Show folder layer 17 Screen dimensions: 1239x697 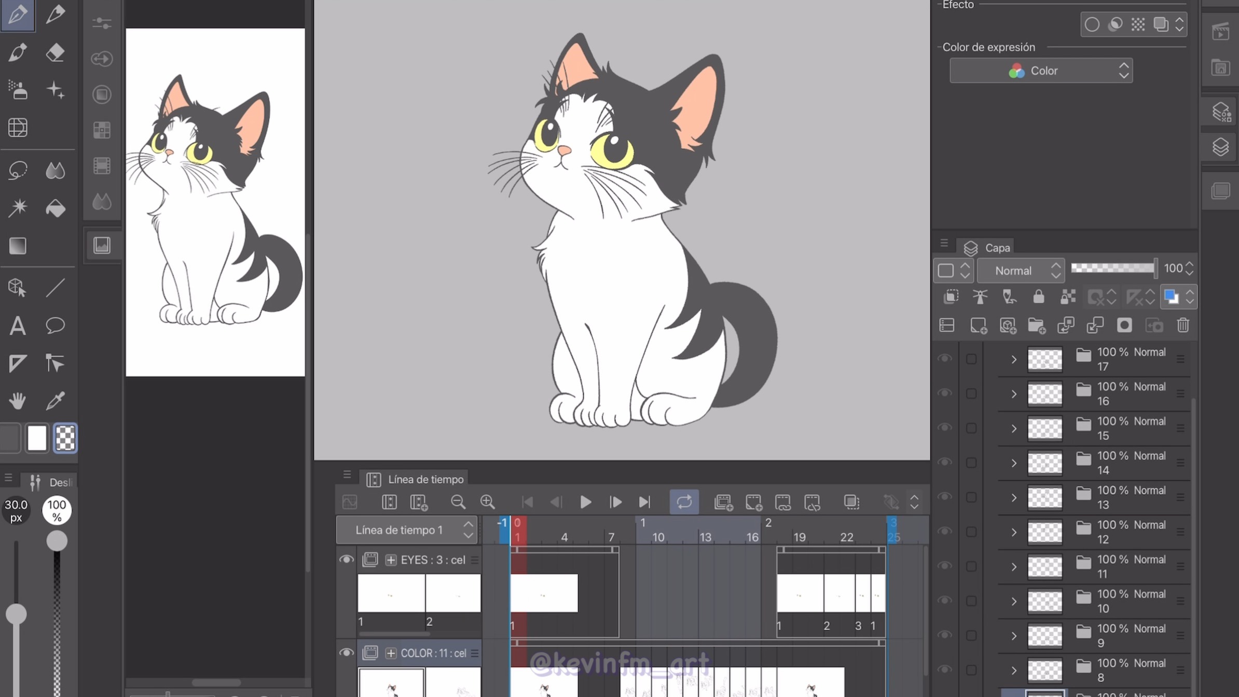(x=945, y=359)
